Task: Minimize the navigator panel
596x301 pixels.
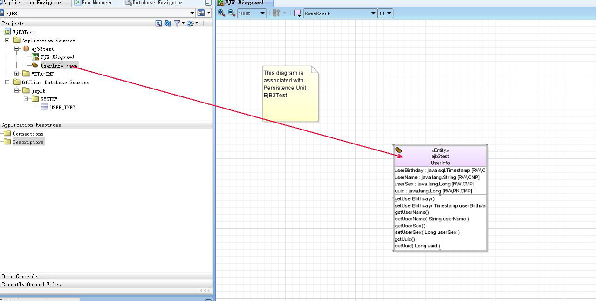Action: [x=208, y=3]
